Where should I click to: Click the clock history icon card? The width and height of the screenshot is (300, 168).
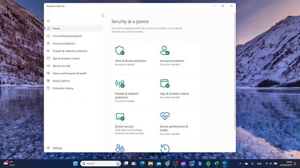(165, 148)
